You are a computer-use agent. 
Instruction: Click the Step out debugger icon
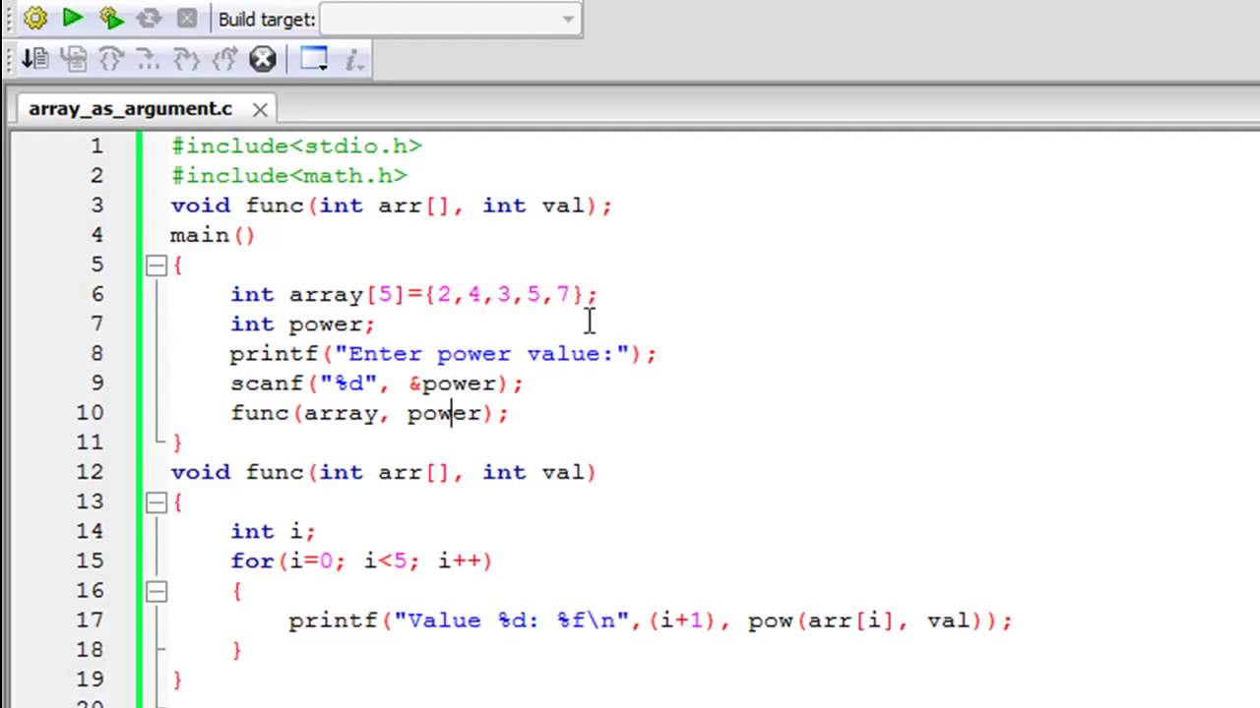click(x=148, y=59)
